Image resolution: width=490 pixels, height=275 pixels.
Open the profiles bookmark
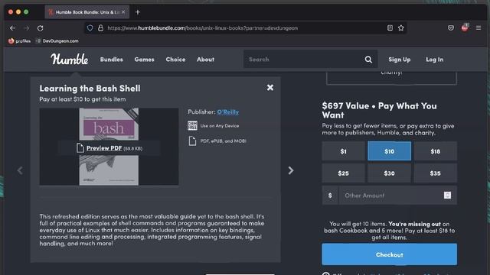[19, 40]
